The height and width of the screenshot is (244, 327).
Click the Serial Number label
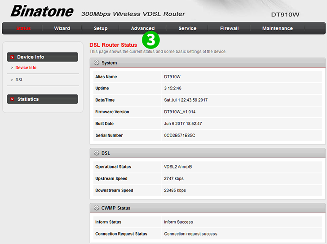pos(109,135)
